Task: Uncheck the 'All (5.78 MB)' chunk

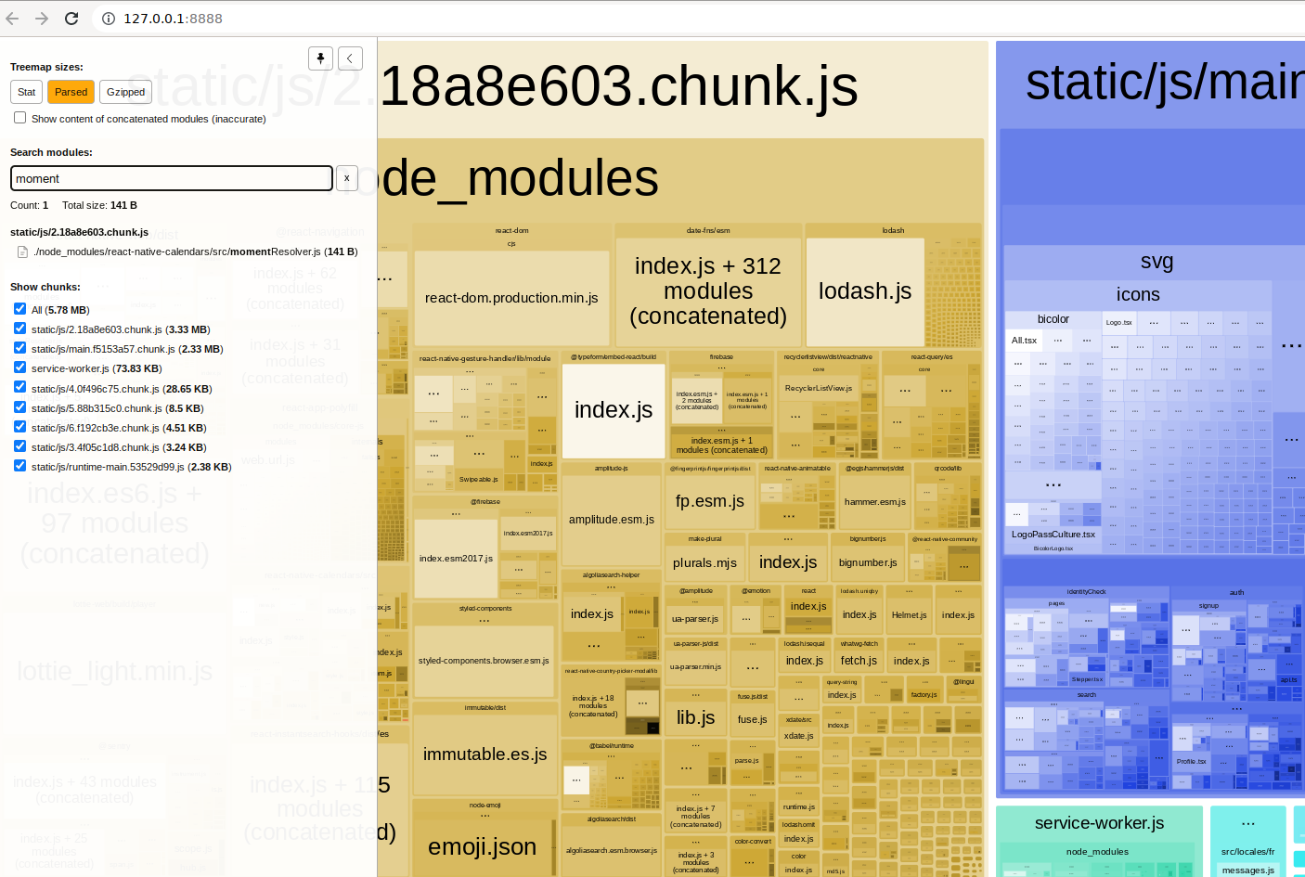Action: click(19, 309)
